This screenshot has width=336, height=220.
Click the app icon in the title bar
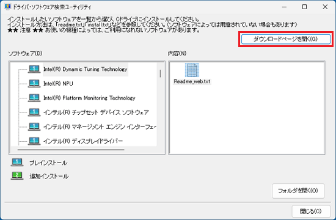[x=7, y=7]
